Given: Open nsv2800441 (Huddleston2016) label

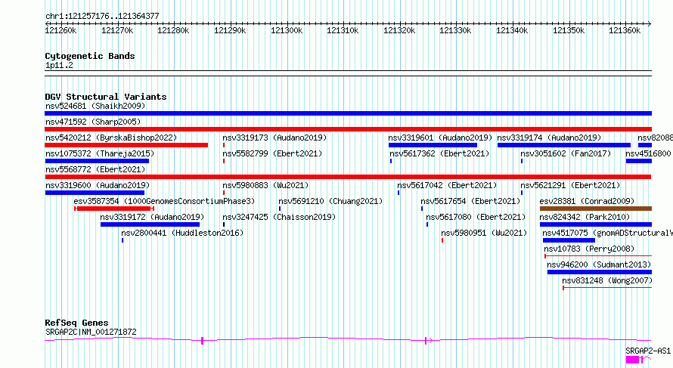Looking at the screenshot, I should [x=182, y=233].
